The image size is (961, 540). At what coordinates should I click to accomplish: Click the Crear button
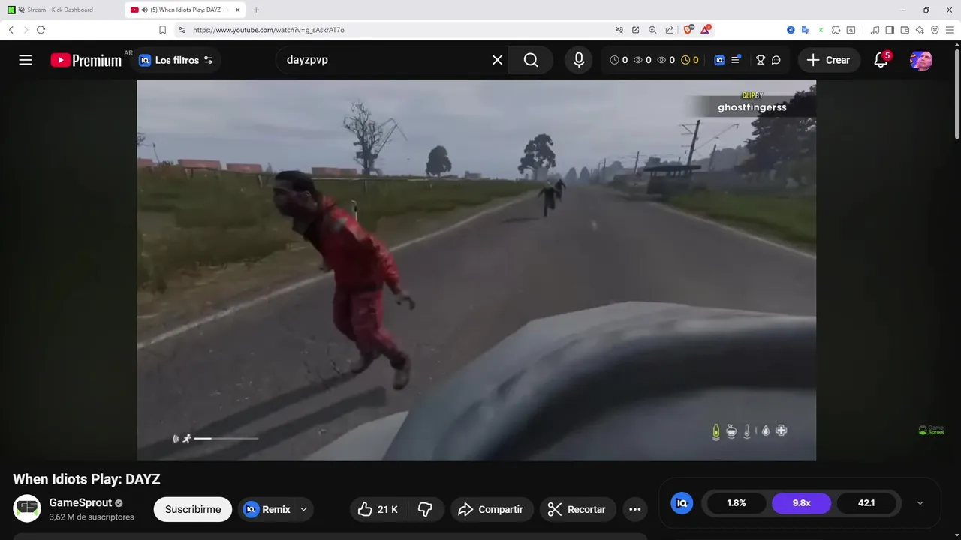(829, 60)
